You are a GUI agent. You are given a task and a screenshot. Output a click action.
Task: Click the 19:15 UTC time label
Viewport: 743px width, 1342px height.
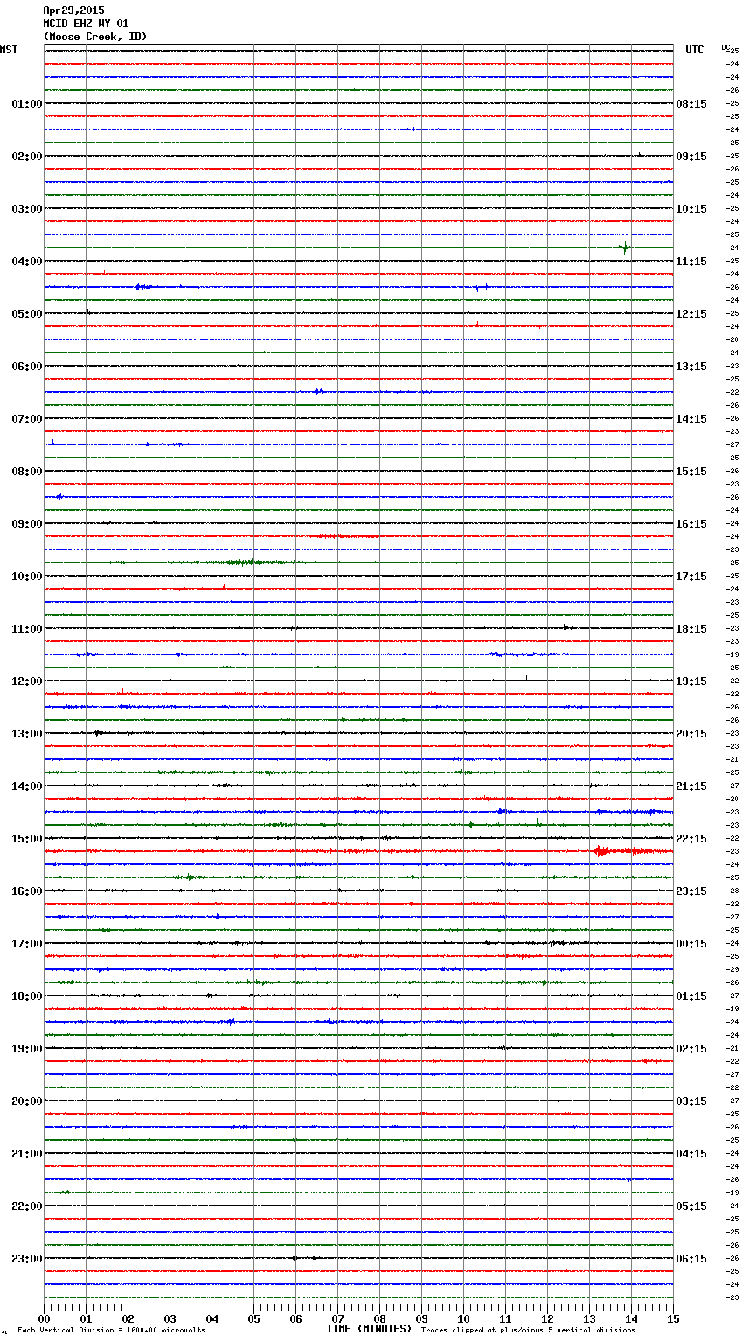(691, 681)
